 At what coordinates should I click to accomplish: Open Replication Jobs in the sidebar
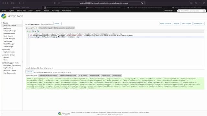click(x=9, y=52)
